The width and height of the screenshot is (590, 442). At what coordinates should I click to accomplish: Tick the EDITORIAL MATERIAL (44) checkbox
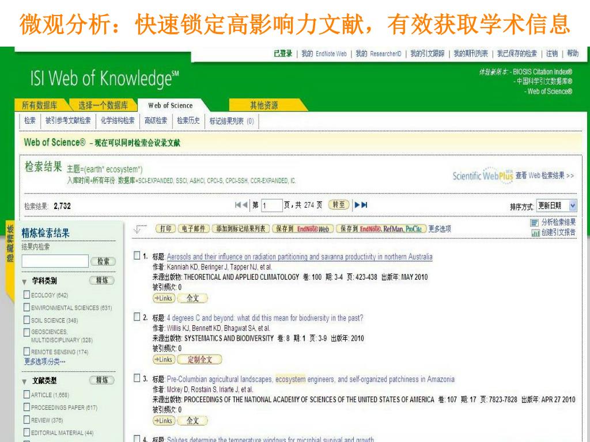coord(27,432)
